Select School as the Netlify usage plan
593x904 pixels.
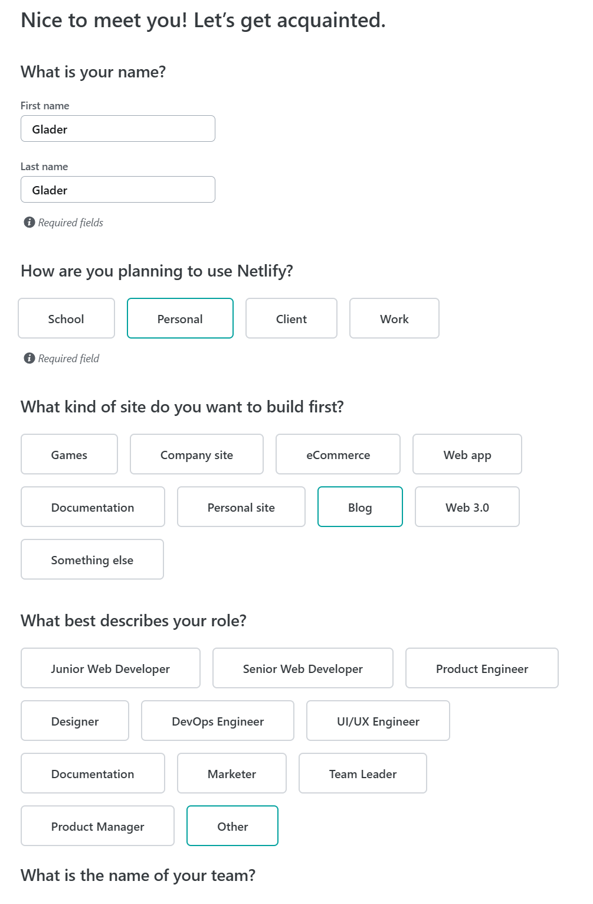coord(66,318)
